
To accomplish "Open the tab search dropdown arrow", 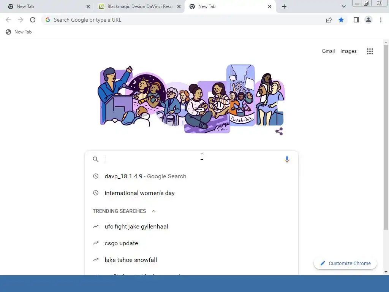I will pyautogui.click(x=343, y=6).
